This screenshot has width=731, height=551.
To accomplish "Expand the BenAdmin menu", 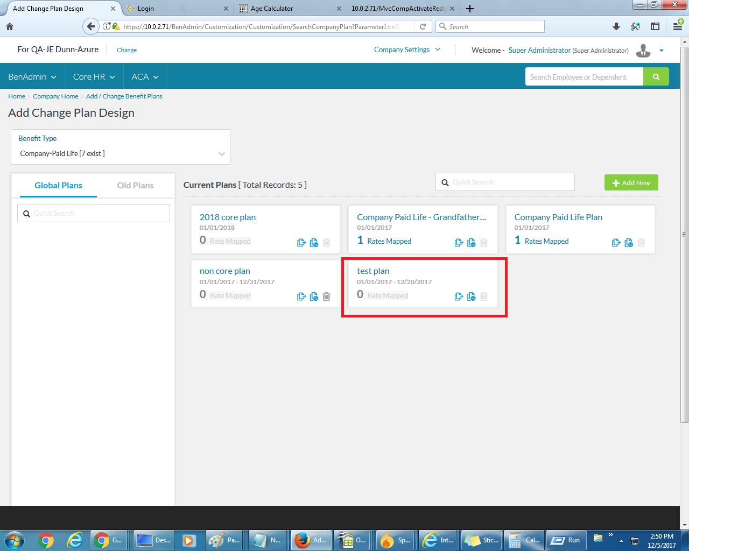I will tap(32, 77).
